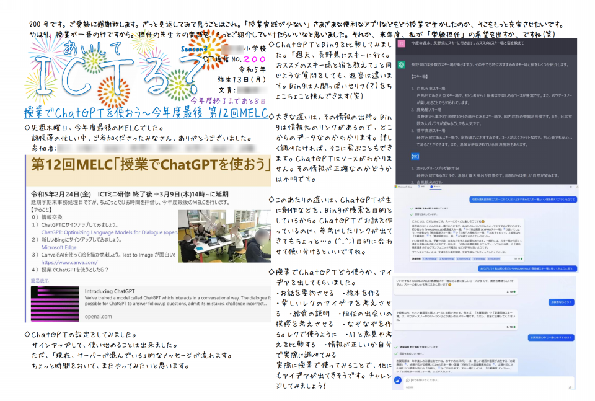Click the Microsoft Bing logo
The image size is (595, 401).
(403, 187)
